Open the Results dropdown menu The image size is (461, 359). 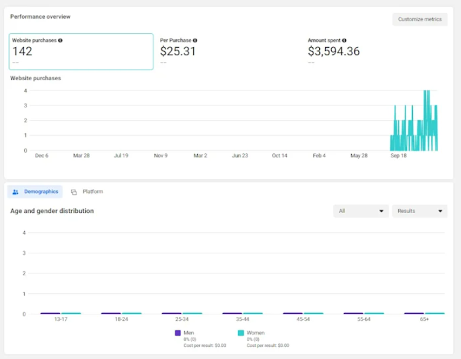point(419,211)
